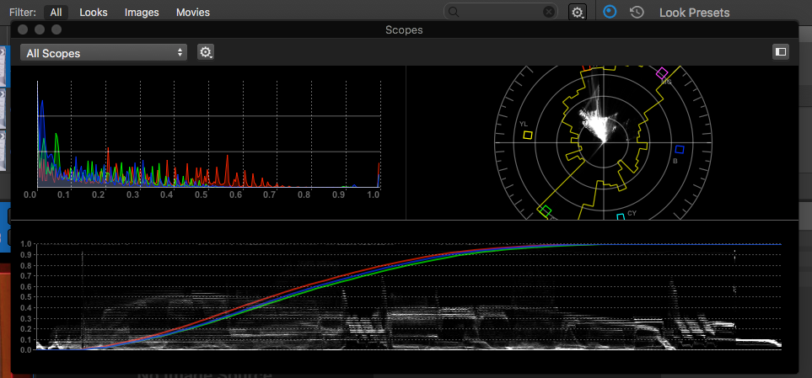
Task: Click the Look Presets heading
Action: point(694,13)
